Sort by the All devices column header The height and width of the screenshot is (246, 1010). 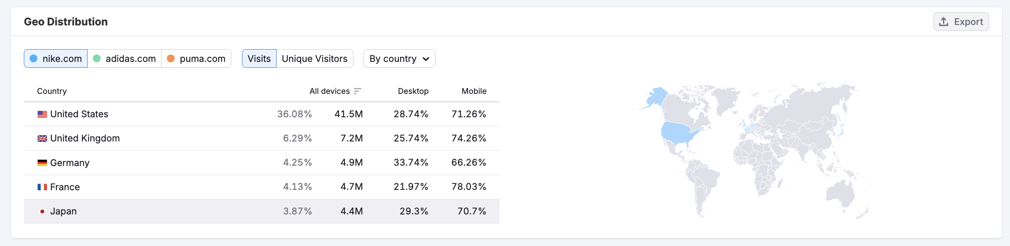click(x=330, y=91)
